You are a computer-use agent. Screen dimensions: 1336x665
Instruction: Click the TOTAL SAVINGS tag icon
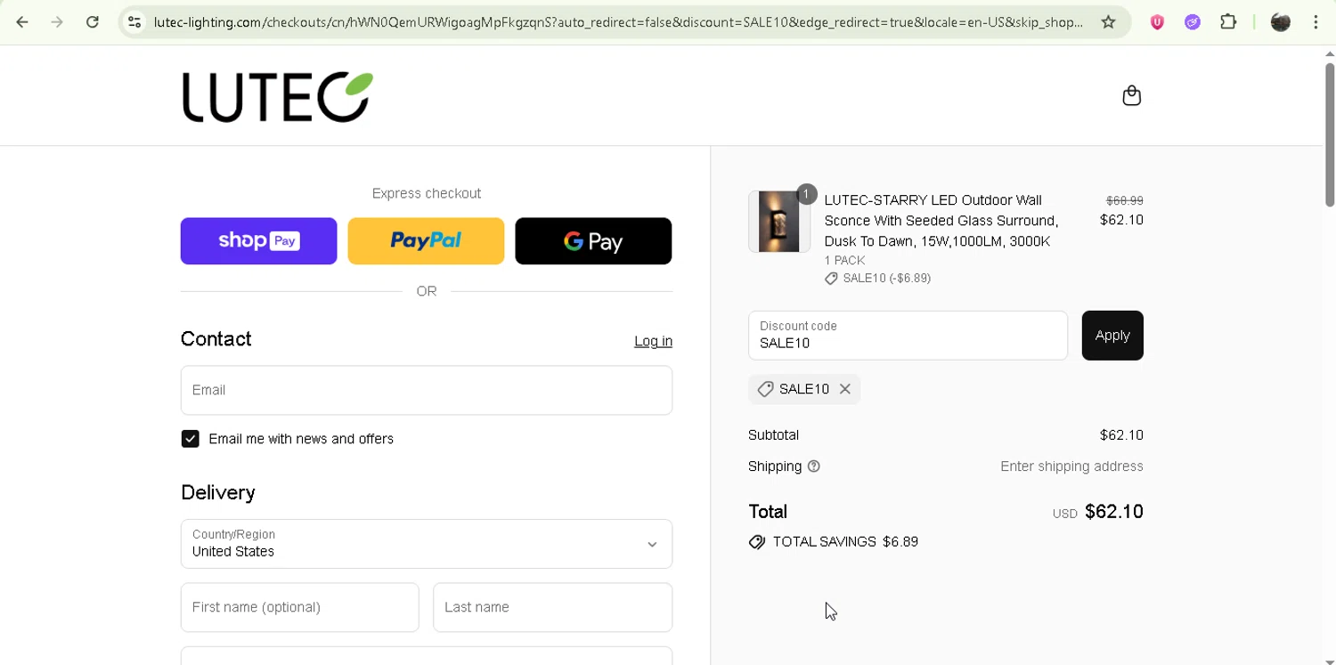[x=757, y=542]
